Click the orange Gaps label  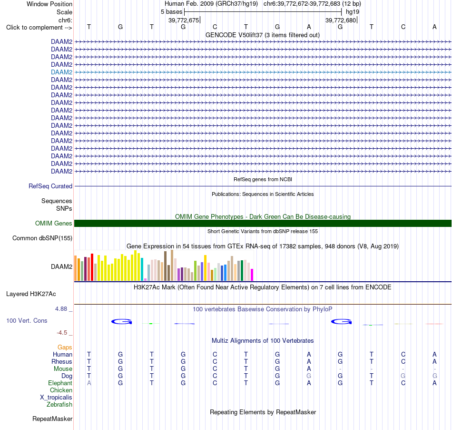[x=65, y=348]
